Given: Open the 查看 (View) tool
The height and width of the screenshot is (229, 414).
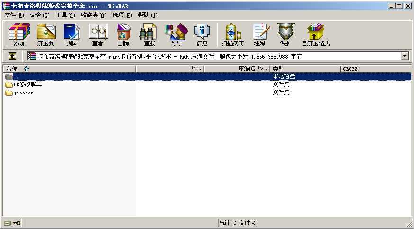Looking at the screenshot, I should click(98, 34).
